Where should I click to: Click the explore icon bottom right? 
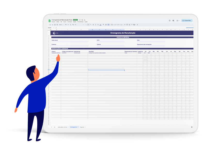[x=192, y=127]
